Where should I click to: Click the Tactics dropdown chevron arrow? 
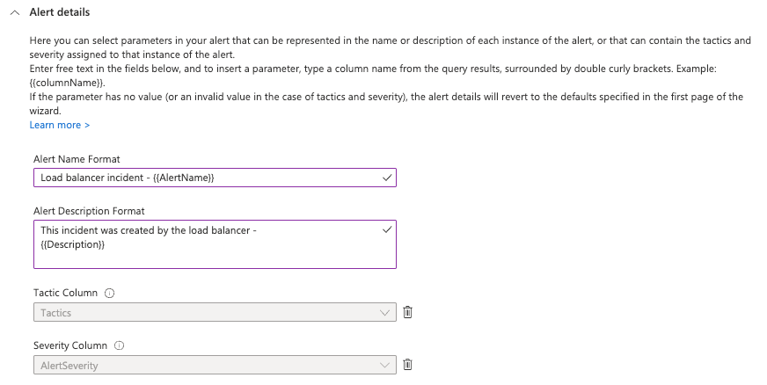point(385,313)
